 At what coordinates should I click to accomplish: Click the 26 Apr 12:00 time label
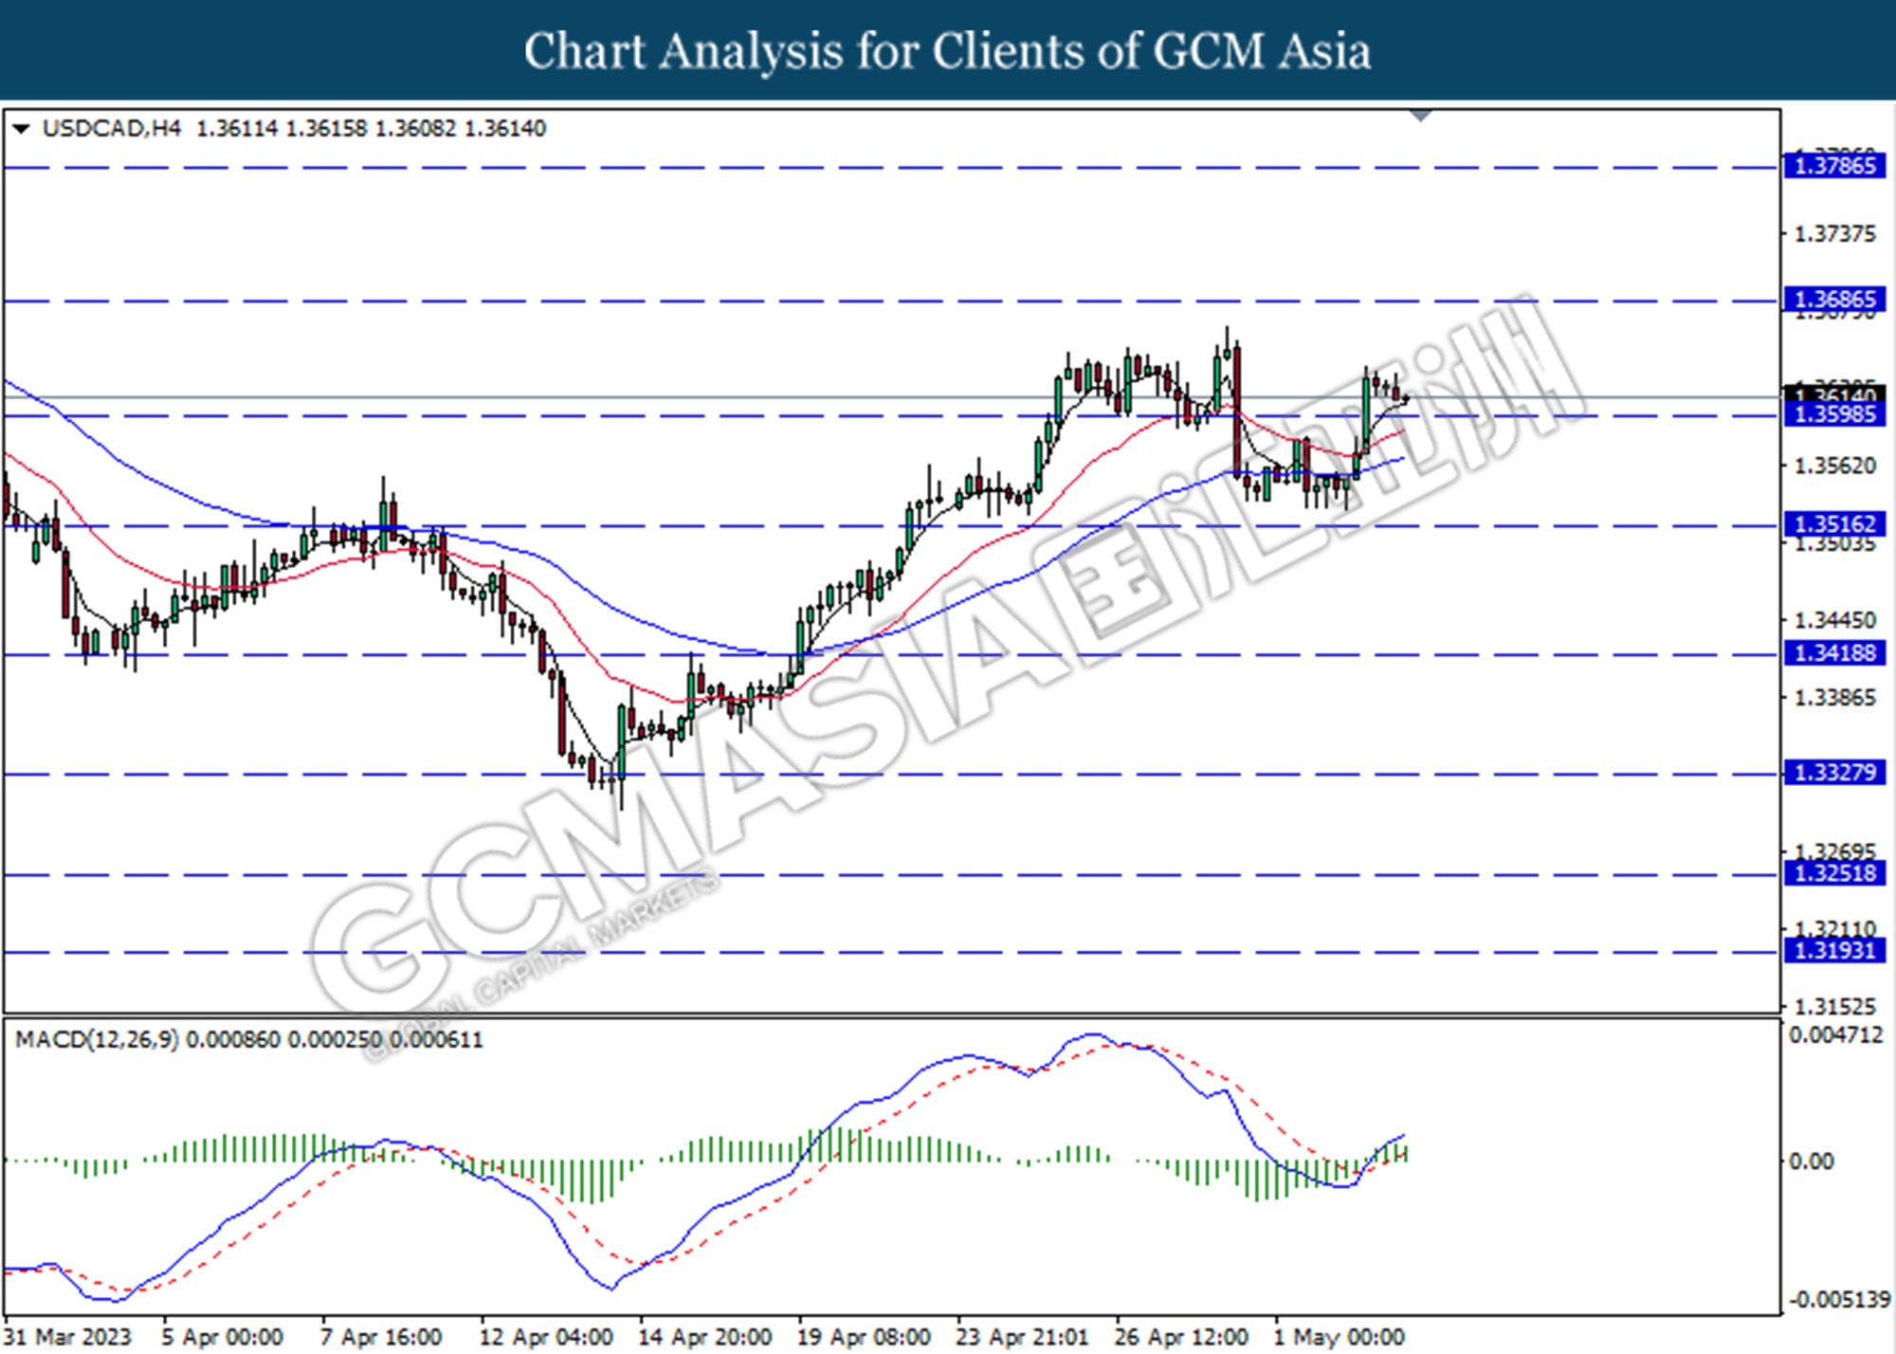point(1181,1337)
